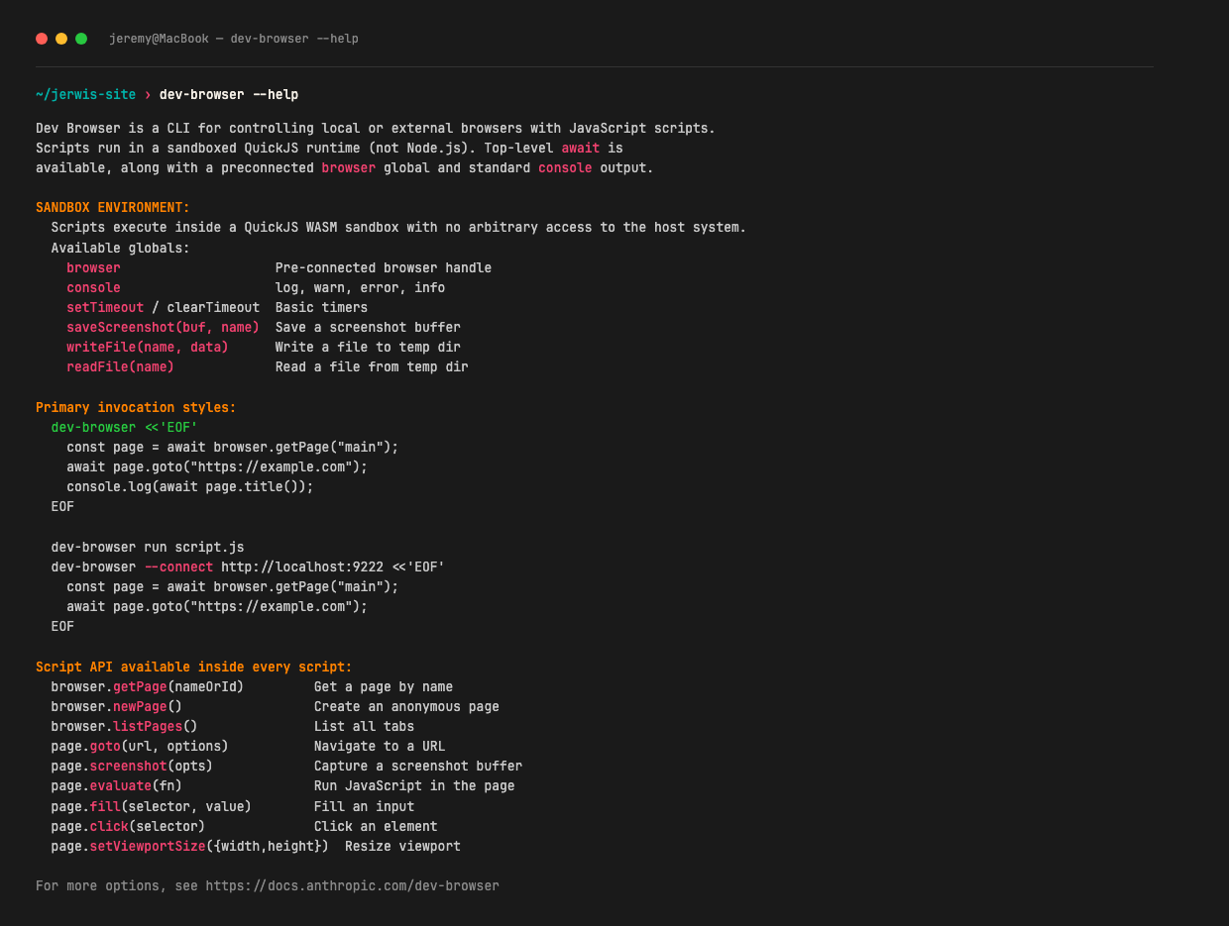Viewport: 1229px width, 926px height.
Task: Click the 'Available globals:' label
Action: point(121,249)
